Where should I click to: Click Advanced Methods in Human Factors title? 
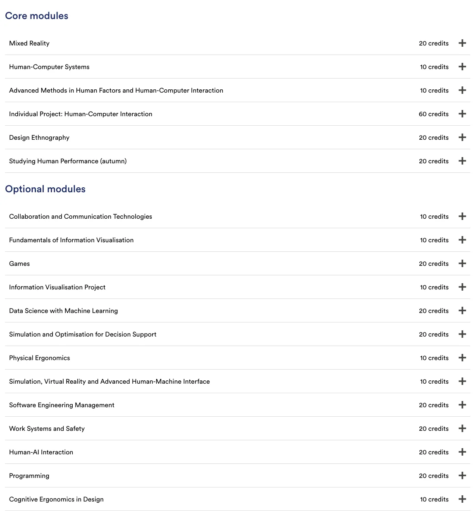point(116,91)
